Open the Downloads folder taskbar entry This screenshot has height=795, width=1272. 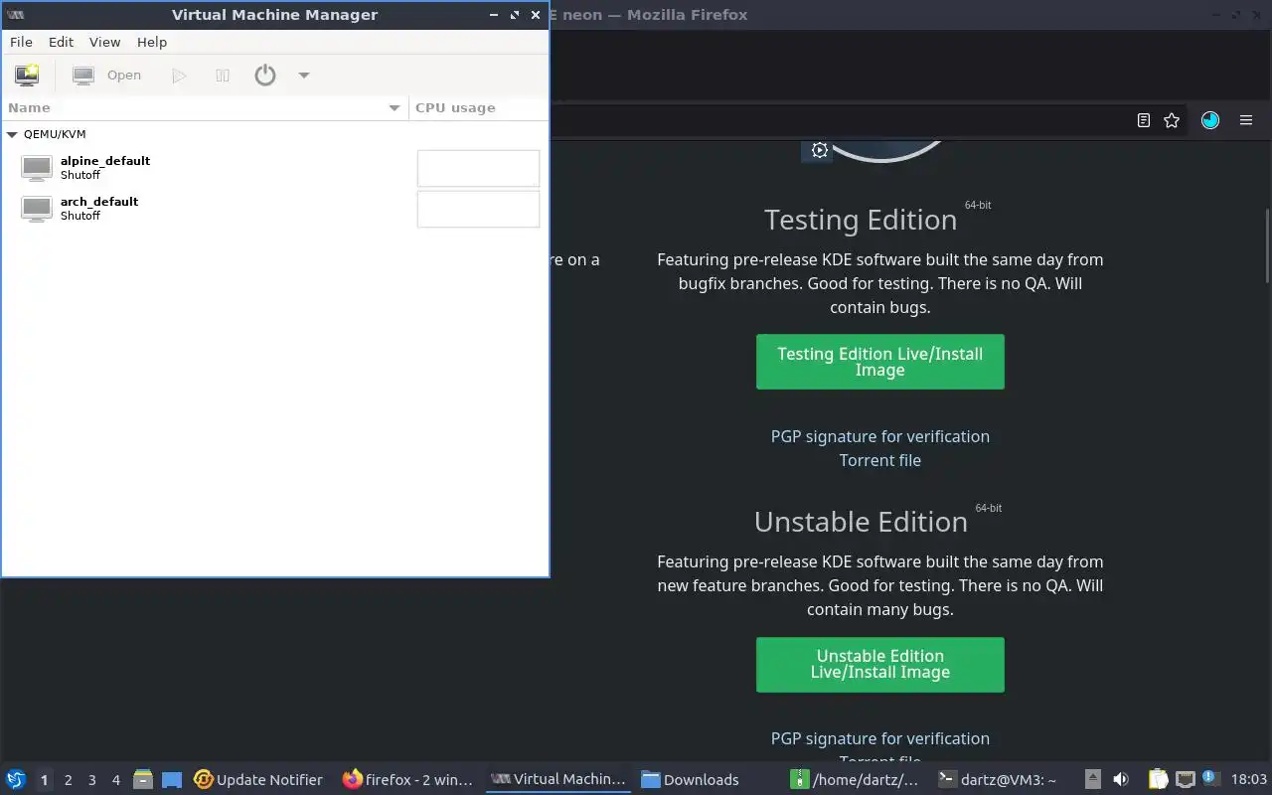tap(690, 779)
